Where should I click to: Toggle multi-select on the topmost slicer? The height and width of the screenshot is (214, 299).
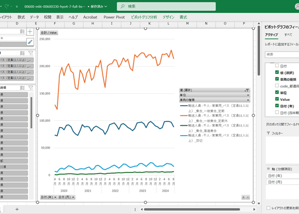click(22, 31)
